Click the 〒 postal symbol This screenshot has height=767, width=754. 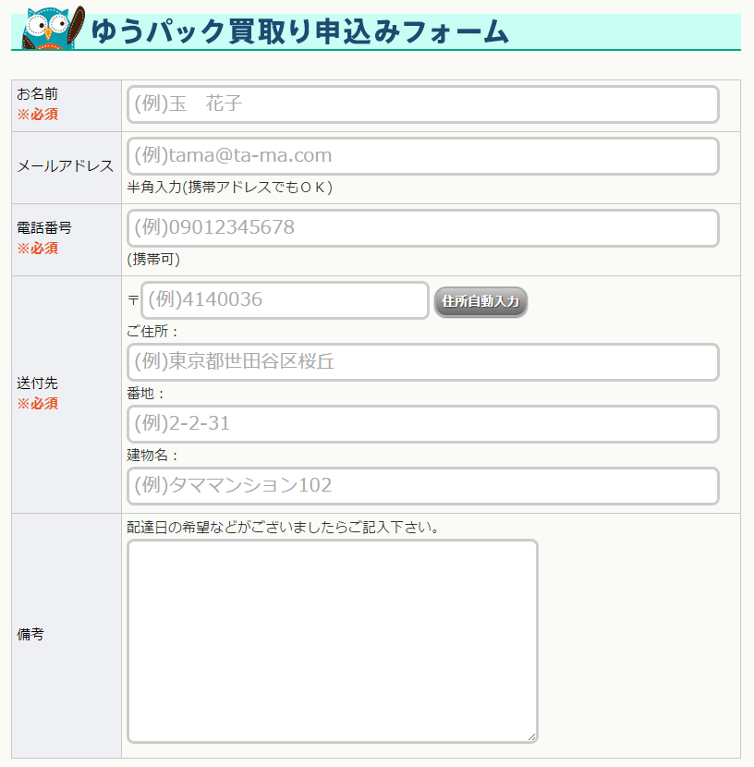133,299
